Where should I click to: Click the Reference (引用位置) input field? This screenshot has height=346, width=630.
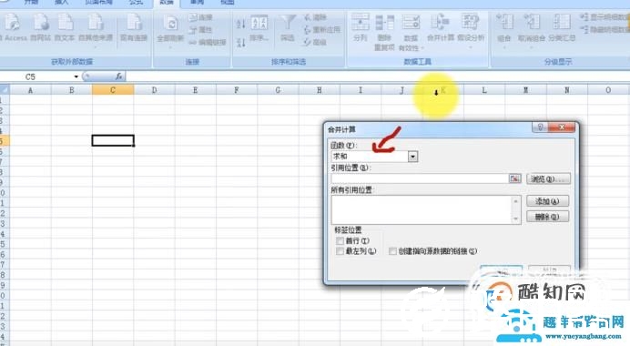420,178
